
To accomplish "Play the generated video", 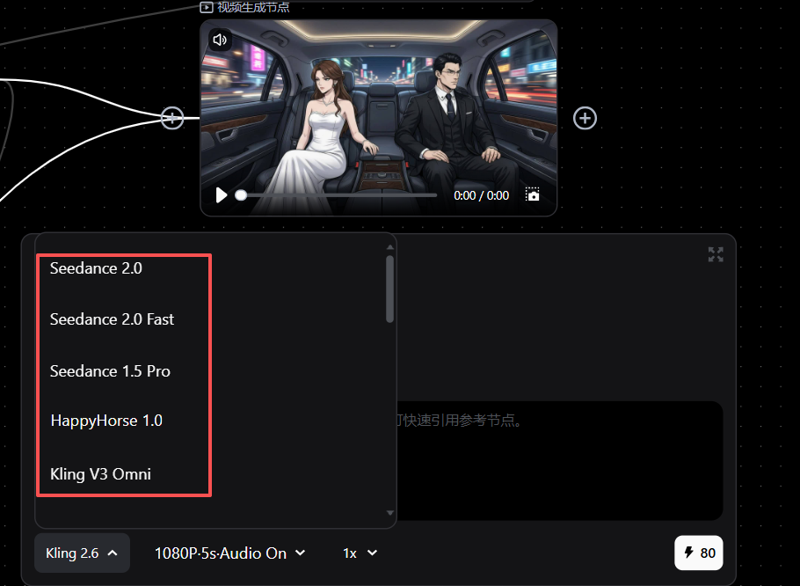I will [x=221, y=195].
